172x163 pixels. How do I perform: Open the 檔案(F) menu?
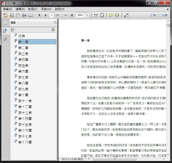[7, 9]
